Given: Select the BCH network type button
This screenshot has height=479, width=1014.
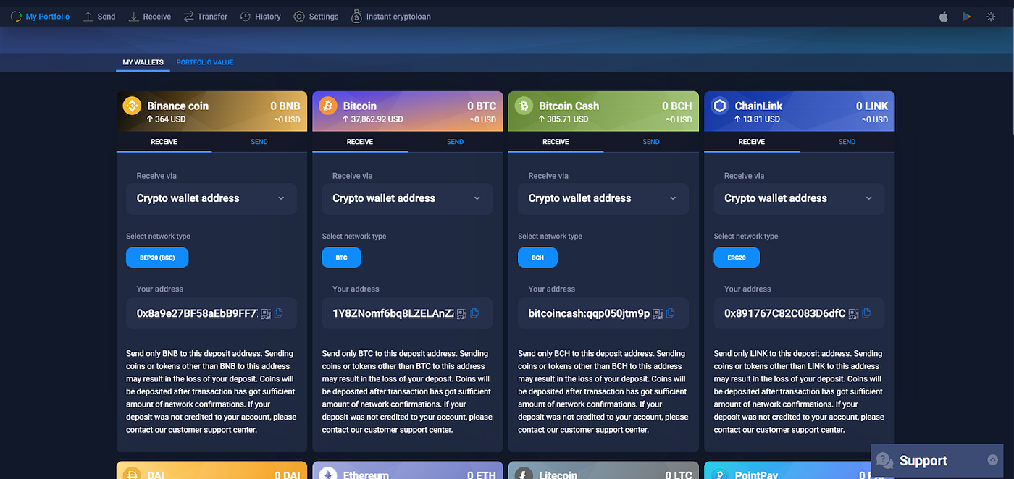Looking at the screenshot, I should [537, 257].
